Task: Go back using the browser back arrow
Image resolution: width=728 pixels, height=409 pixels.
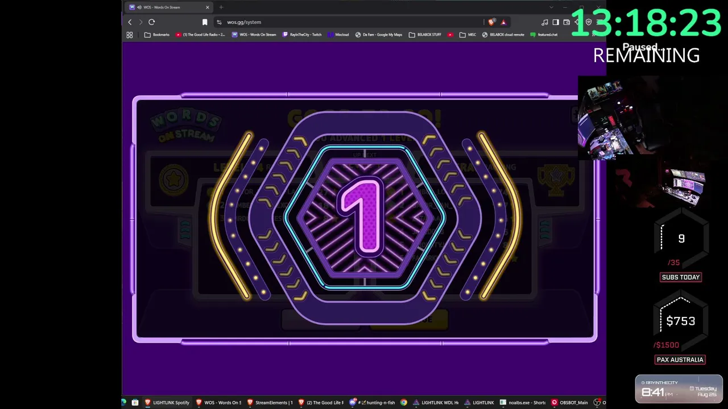Action: (x=130, y=22)
